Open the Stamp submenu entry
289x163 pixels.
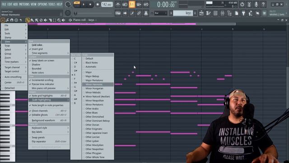click(x=14, y=37)
